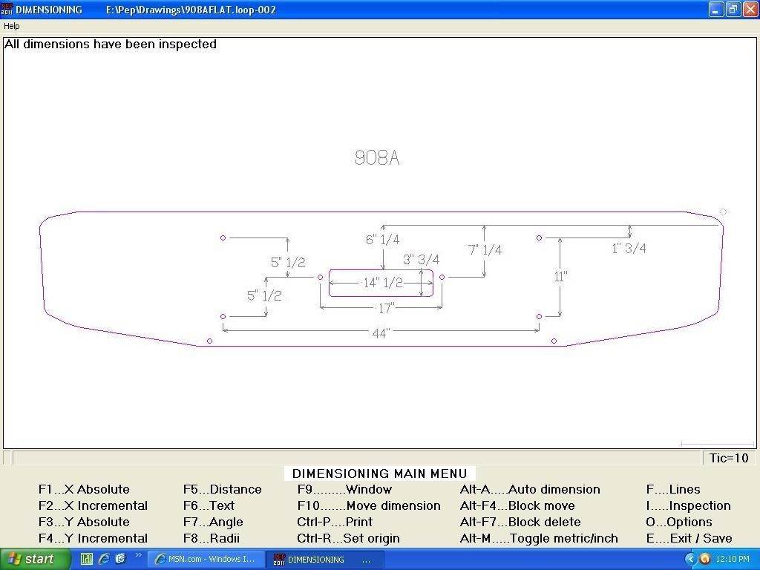Choose F2 X Incremental dimension
760x570 pixels.
click(93, 506)
